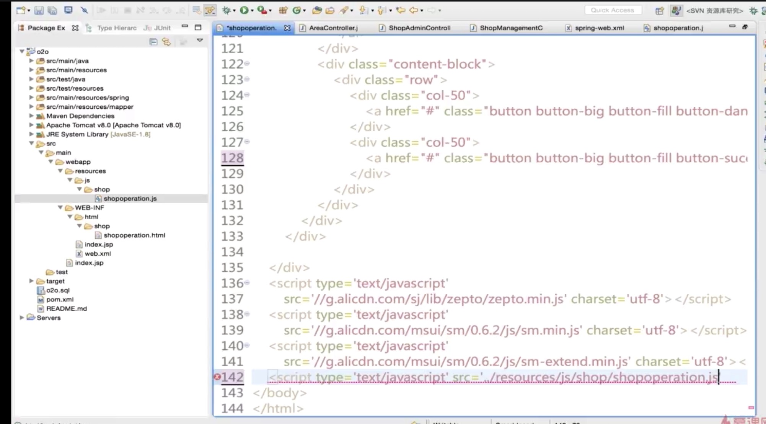766x424 pixels.
Task: Expand the src/main/java source folder
Action: coord(31,60)
